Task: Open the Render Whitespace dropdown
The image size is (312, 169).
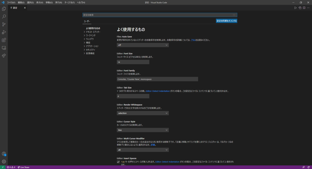Action: point(143,113)
